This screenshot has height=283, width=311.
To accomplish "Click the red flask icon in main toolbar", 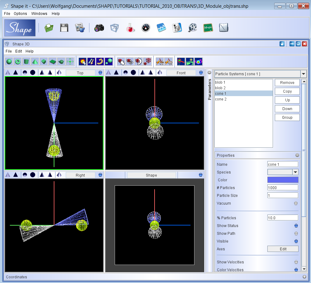I will [130, 28].
